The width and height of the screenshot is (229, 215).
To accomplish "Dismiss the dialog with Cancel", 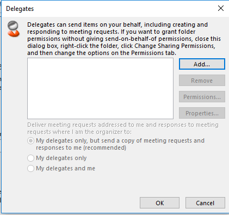I will point(205,203).
